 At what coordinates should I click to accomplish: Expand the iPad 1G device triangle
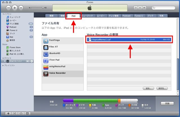pyautogui.click(x=5, y=61)
